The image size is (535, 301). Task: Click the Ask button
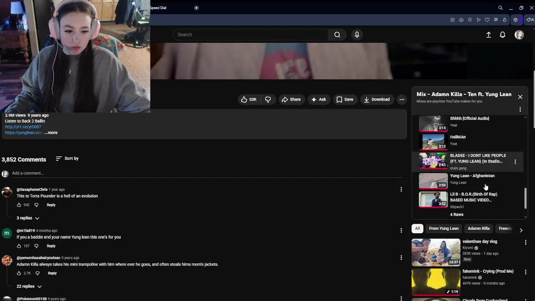318,99
